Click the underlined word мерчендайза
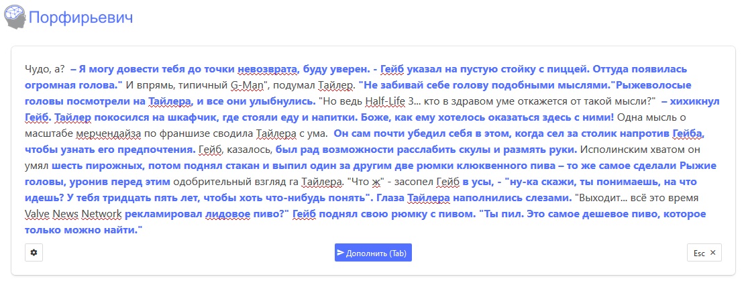Image resolution: width=746 pixels, height=287 pixels. coord(109,133)
